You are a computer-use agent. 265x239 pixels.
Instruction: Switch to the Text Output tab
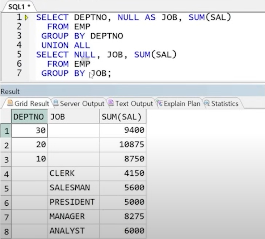coord(130,104)
